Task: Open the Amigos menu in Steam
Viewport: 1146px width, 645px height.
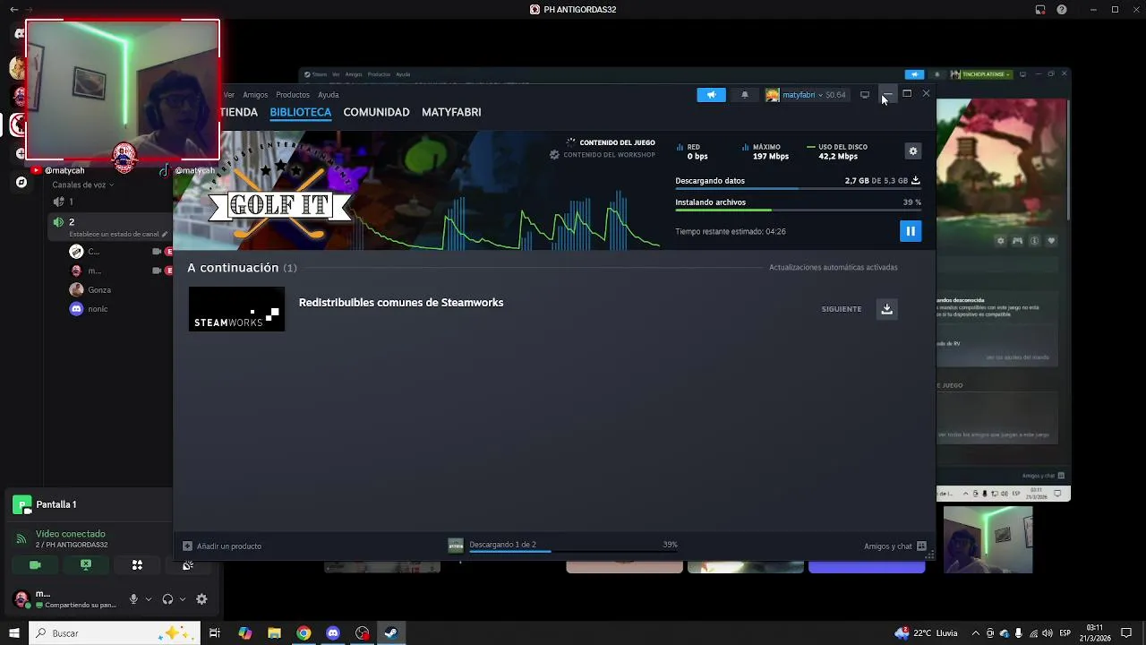Action: pyautogui.click(x=255, y=95)
